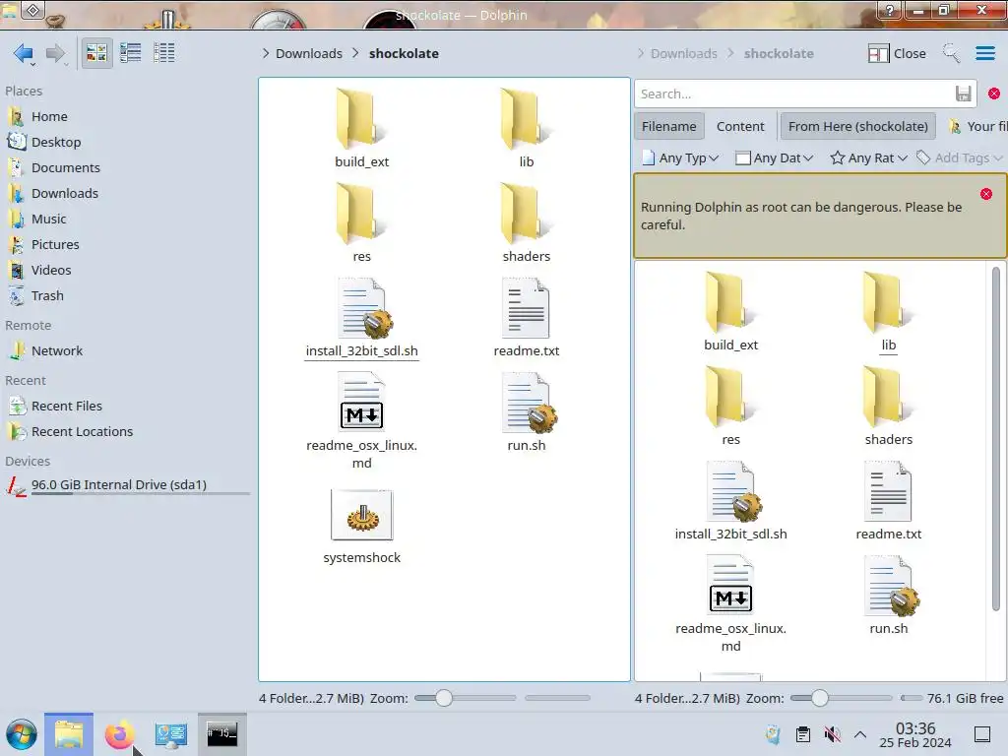Open Firefox from the taskbar
1008x756 pixels.
119,734
